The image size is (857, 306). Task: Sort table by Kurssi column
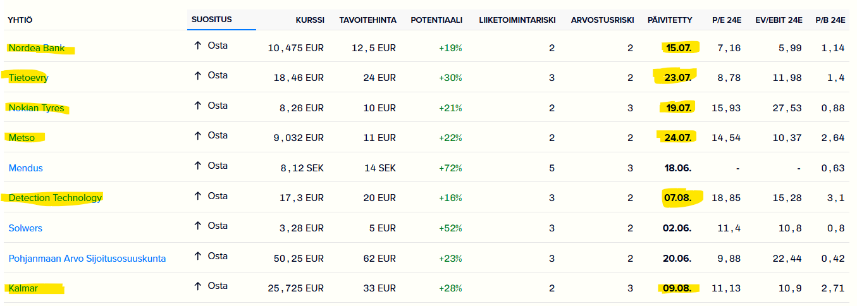point(310,20)
